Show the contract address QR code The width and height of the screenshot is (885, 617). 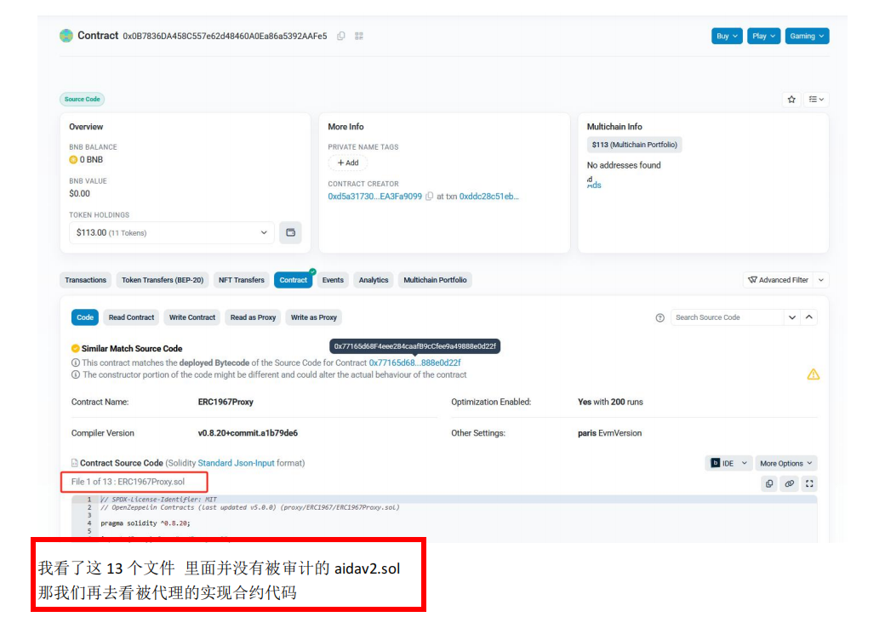(359, 36)
